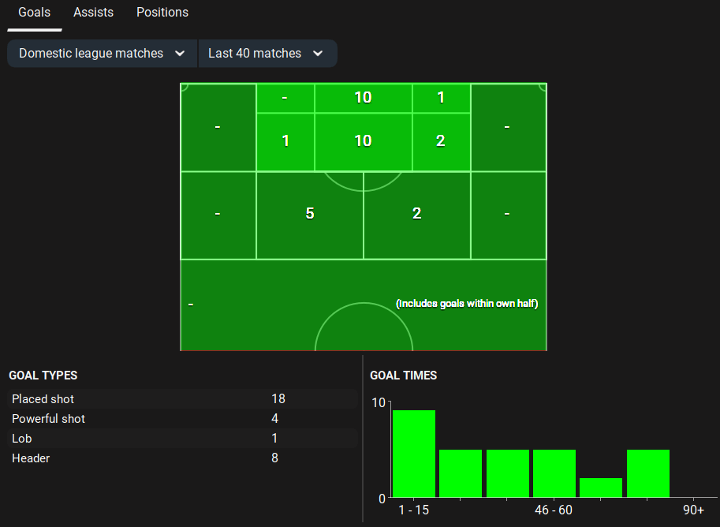Screen dimensions: 720x527
Task: Click the own-half zone note text
Action: (467, 304)
